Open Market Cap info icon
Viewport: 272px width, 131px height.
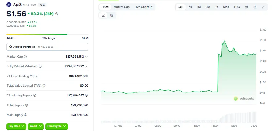(x=25, y=57)
